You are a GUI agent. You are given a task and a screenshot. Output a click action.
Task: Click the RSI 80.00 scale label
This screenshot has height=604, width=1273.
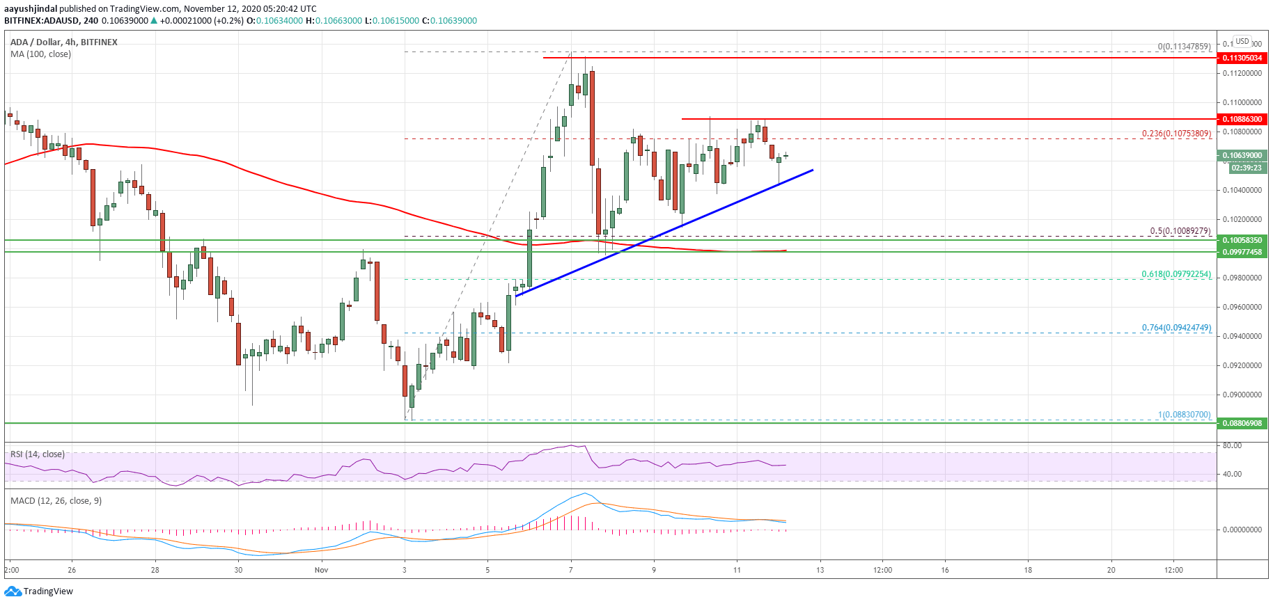tap(1232, 446)
